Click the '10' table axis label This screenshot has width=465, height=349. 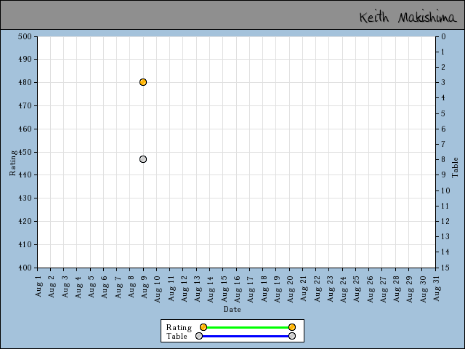(x=445, y=190)
